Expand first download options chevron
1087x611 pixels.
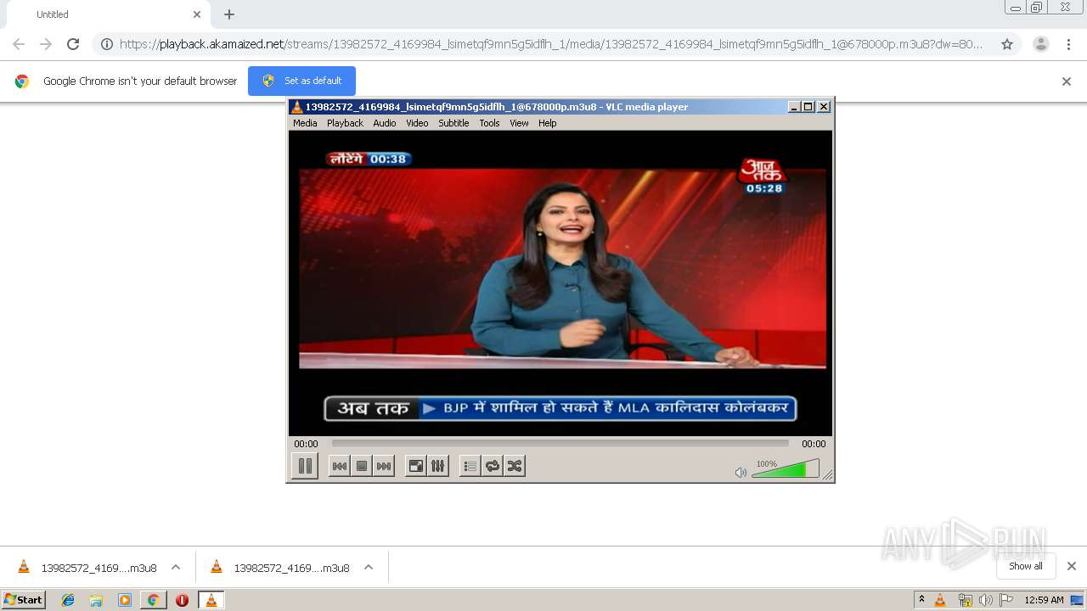point(176,567)
